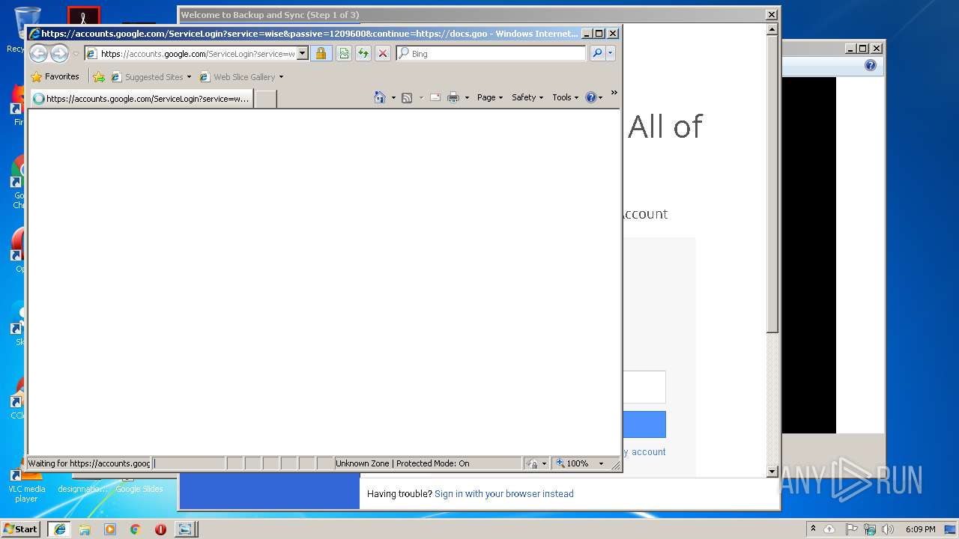Expand the address bar autocomplete dropdown
959x539 pixels.
pyautogui.click(x=303, y=53)
